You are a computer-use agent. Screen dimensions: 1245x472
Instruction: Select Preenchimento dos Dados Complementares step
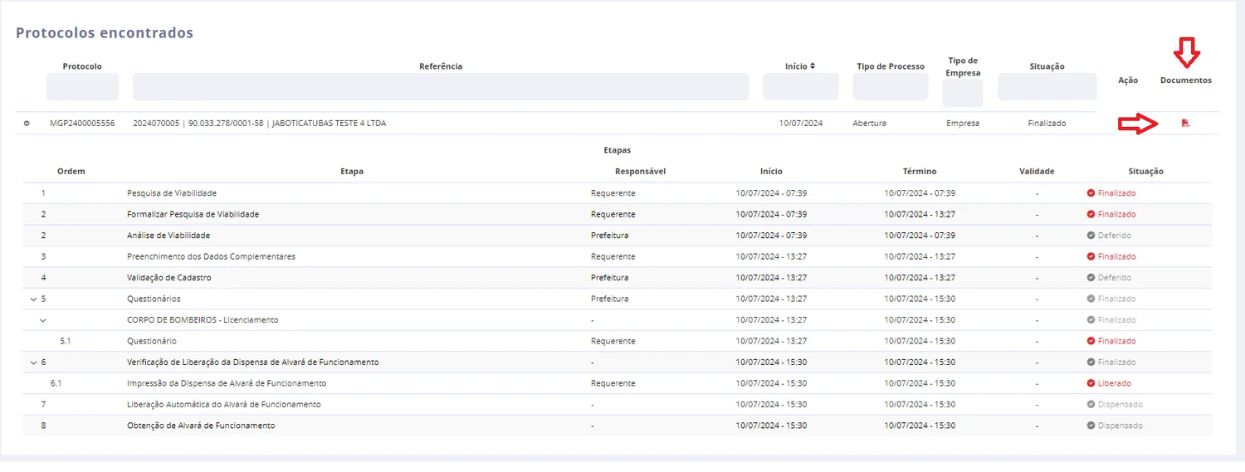click(x=211, y=256)
